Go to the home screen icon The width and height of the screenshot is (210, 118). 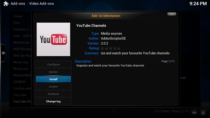click(x=203, y=113)
